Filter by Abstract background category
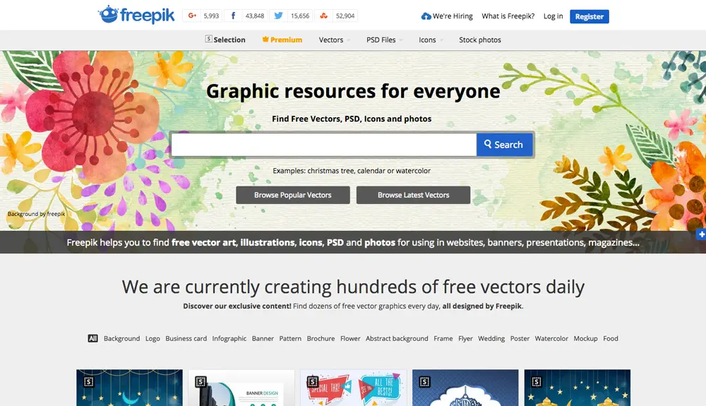This screenshot has height=406, width=706. 397,338
